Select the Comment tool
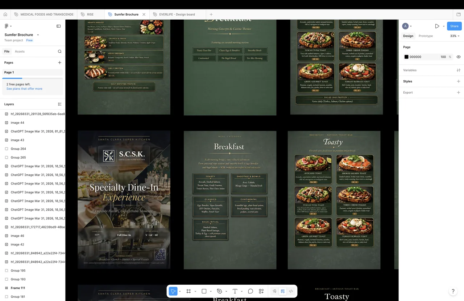This screenshot has width=464, height=301. [250, 291]
